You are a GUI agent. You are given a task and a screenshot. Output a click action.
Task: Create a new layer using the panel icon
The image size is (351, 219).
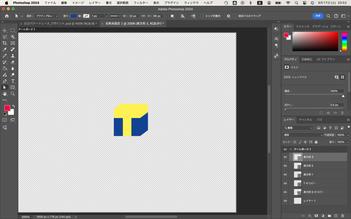(x=336, y=216)
